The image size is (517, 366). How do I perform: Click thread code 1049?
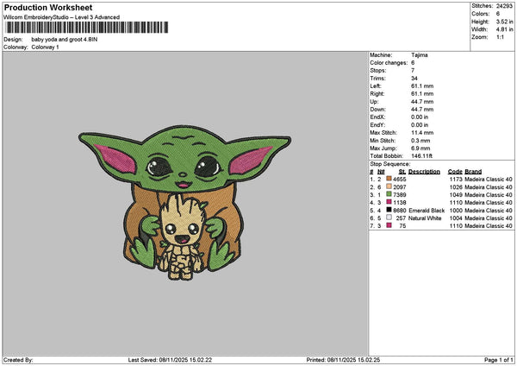456,195
